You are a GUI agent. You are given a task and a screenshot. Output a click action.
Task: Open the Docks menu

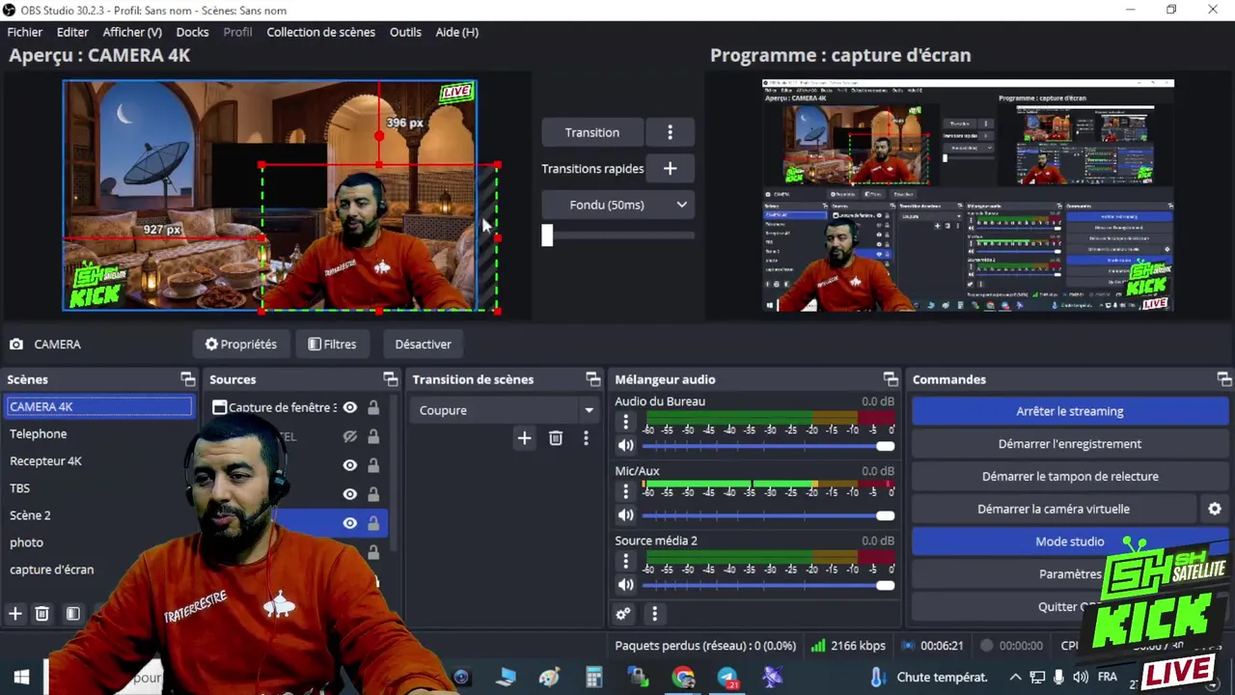click(x=192, y=32)
